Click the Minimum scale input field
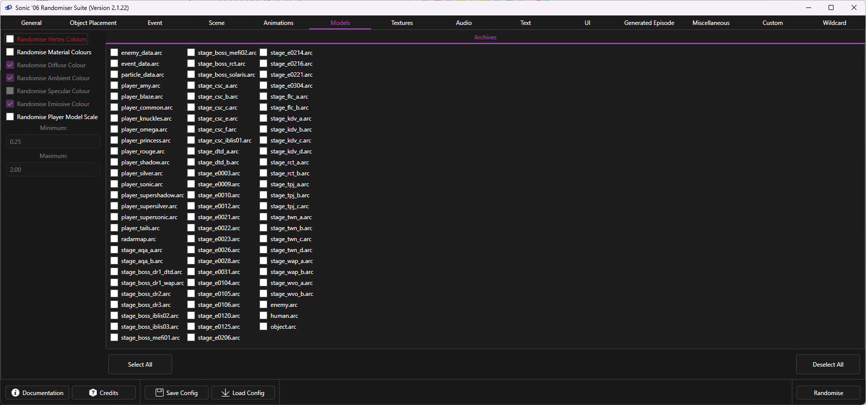Image resolution: width=866 pixels, height=405 pixels. 53,141
